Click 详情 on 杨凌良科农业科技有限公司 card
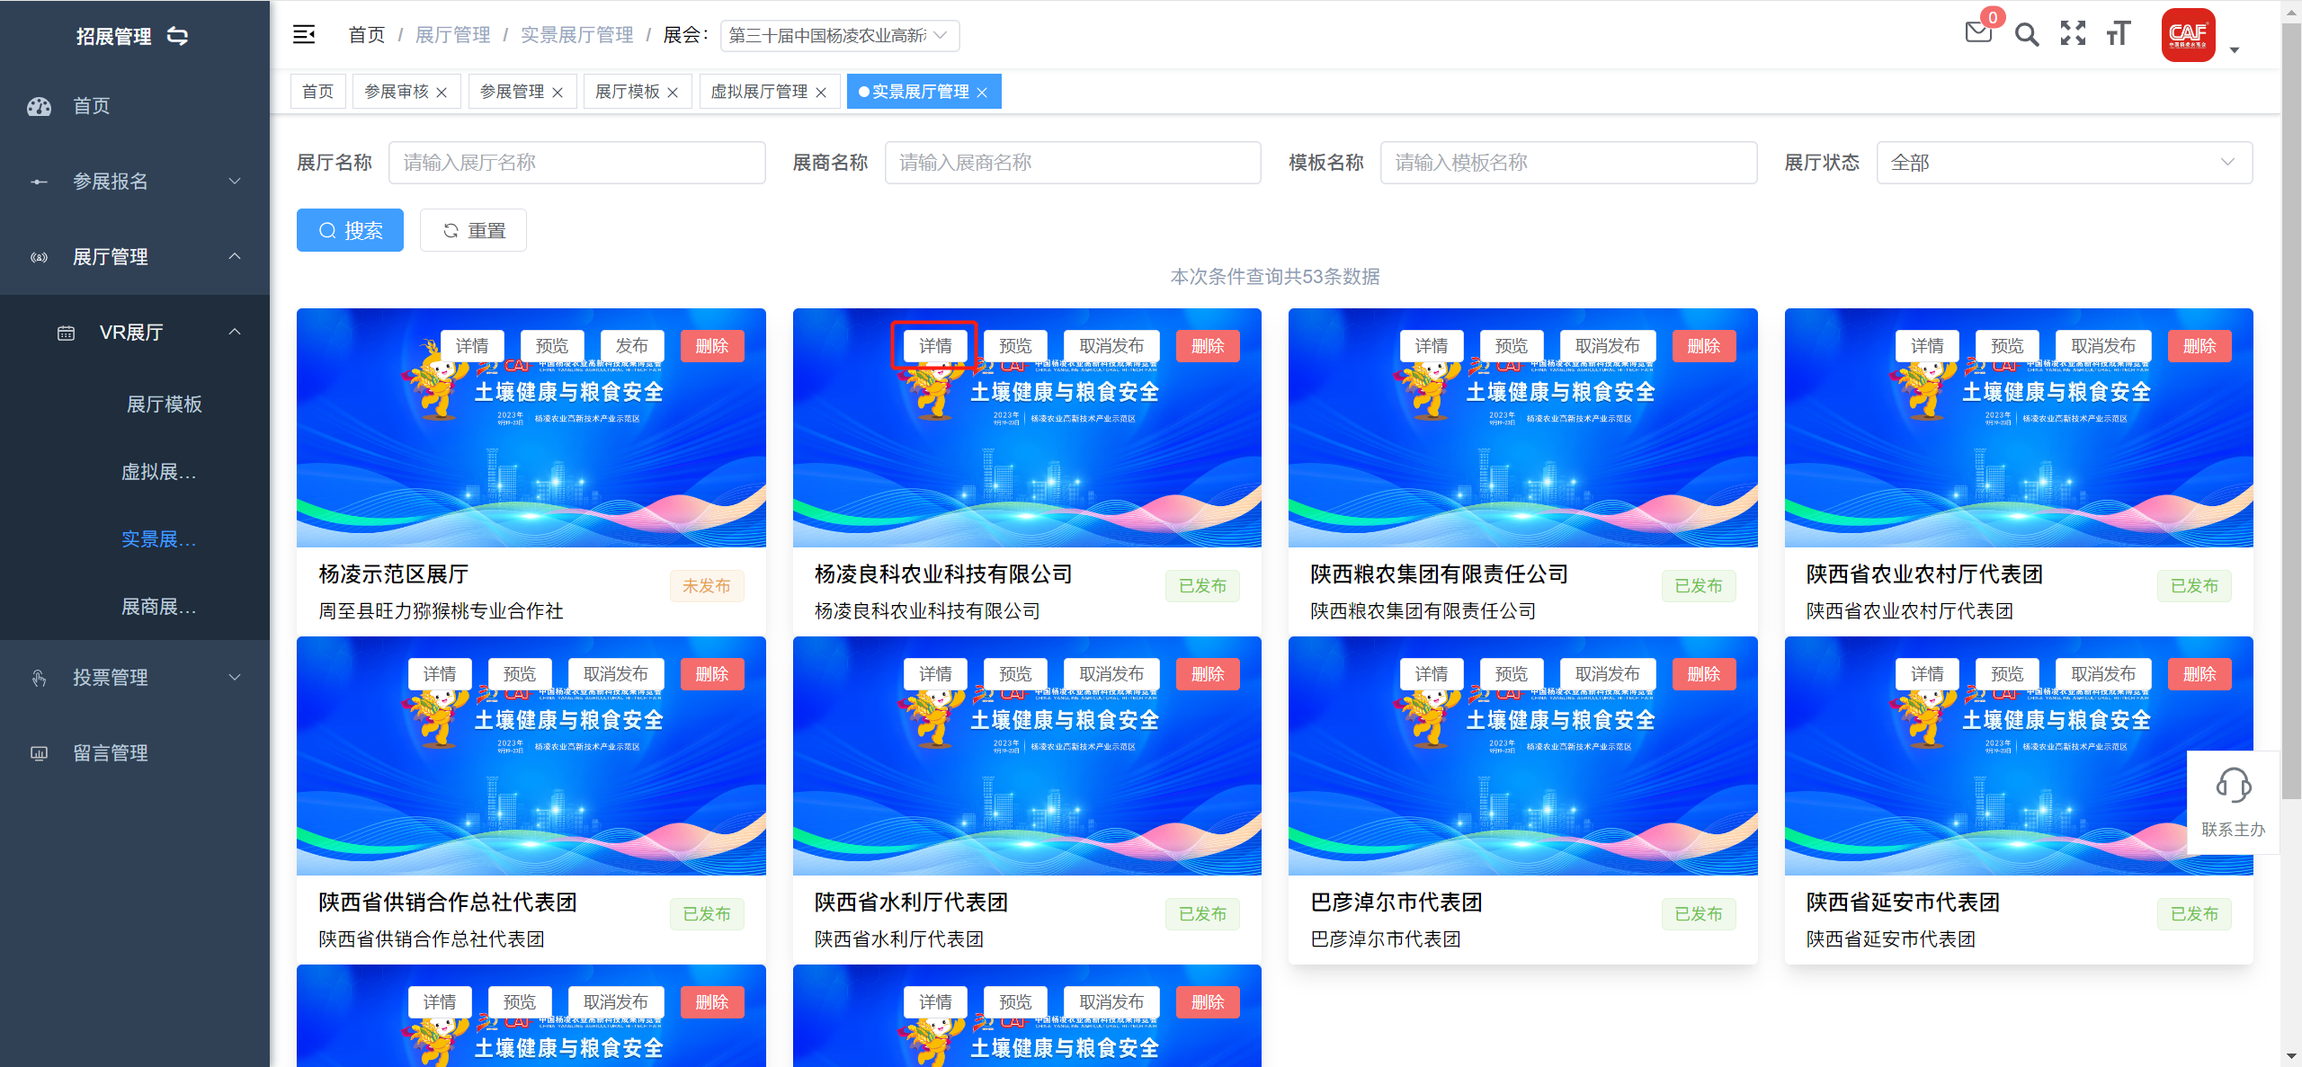The width and height of the screenshot is (2302, 1067). (x=935, y=346)
